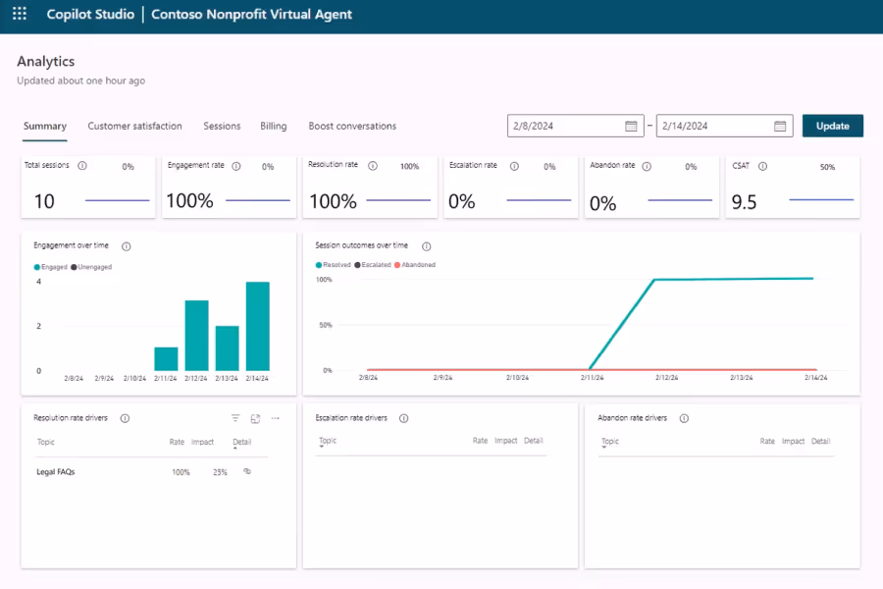
Task: Sort Abandon rate drivers by Topic column
Action: click(x=610, y=442)
